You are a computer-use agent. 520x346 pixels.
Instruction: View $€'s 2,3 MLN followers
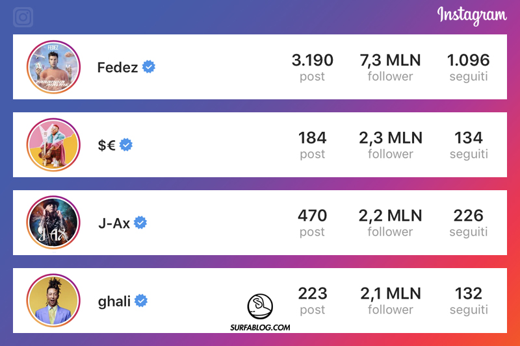click(390, 145)
